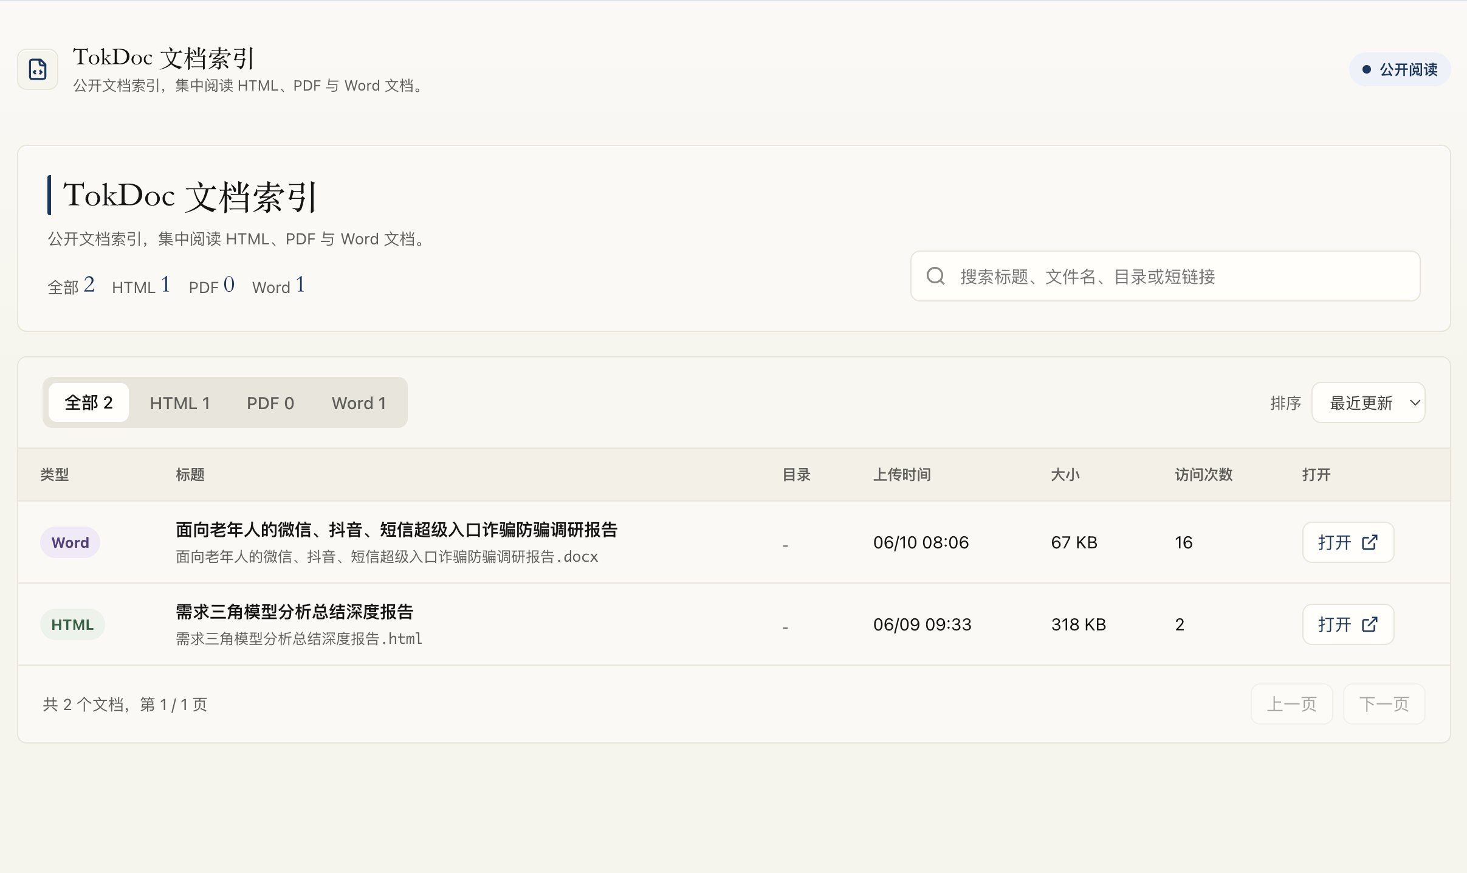The width and height of the screenshot is (1467, 873).
Task: Click the 上一页 pagination button
Action: tap(1291, 704)
